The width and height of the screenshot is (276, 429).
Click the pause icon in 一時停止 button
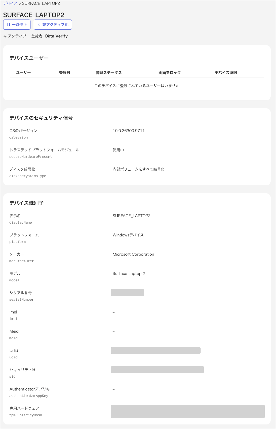tap(9, 24)
